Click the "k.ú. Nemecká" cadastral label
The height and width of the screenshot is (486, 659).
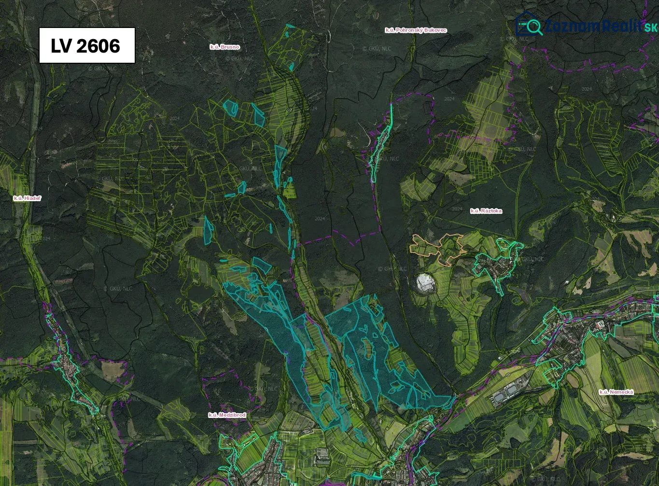(x=616, y=392)
